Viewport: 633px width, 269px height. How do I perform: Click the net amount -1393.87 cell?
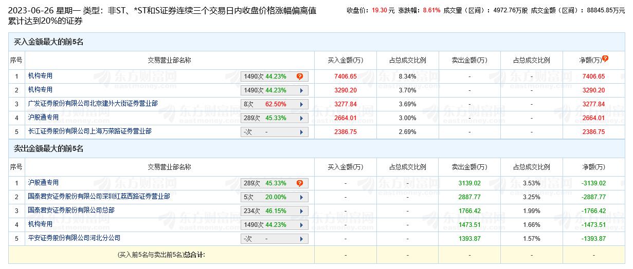tap(593, 239)
